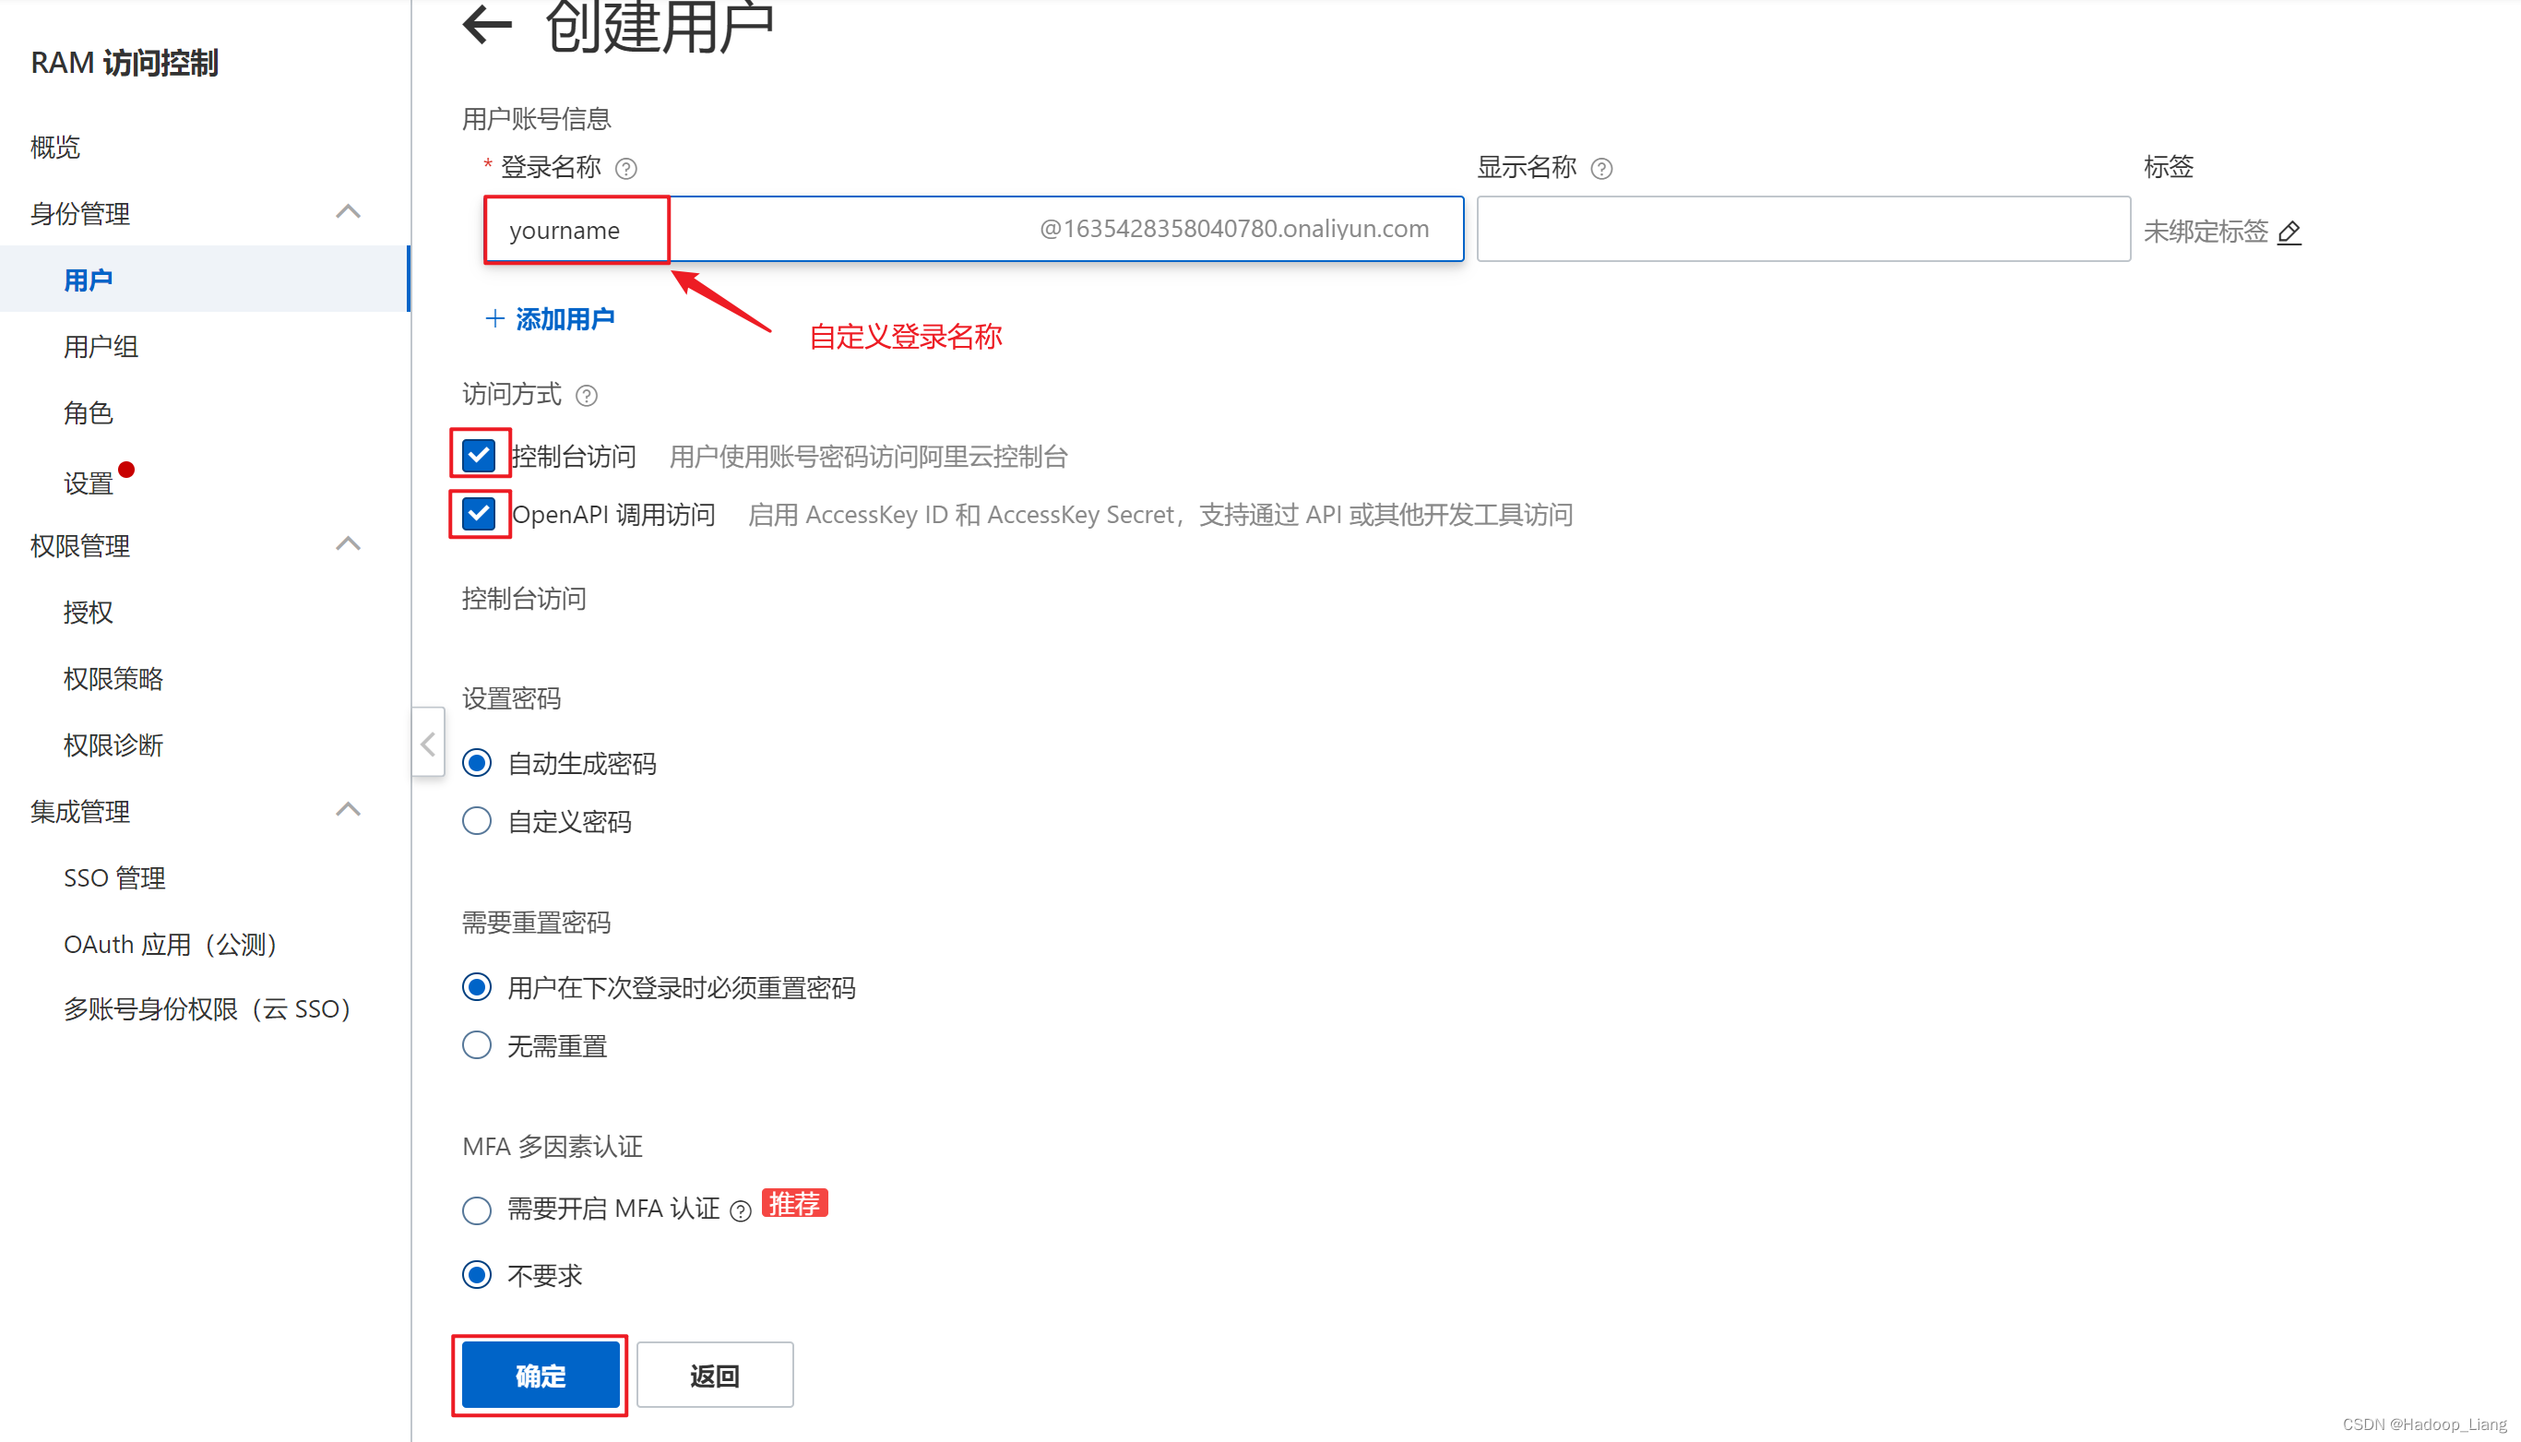Click the 返回 button

coord(715,1376)
